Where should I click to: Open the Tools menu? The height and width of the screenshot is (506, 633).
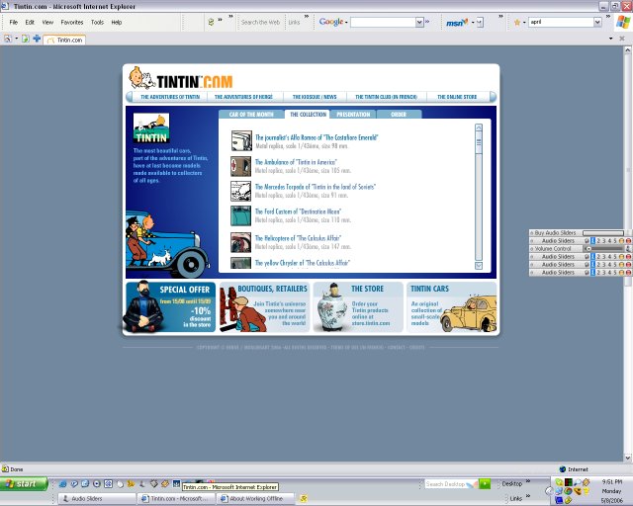[97, 22]
